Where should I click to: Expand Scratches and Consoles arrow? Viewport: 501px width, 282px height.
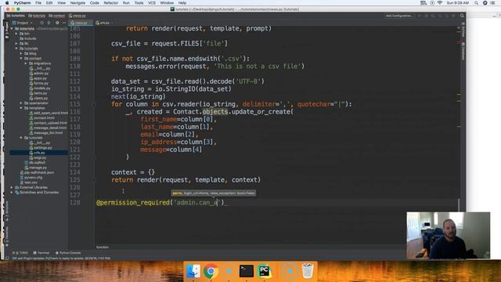click(x=12, y=193)
